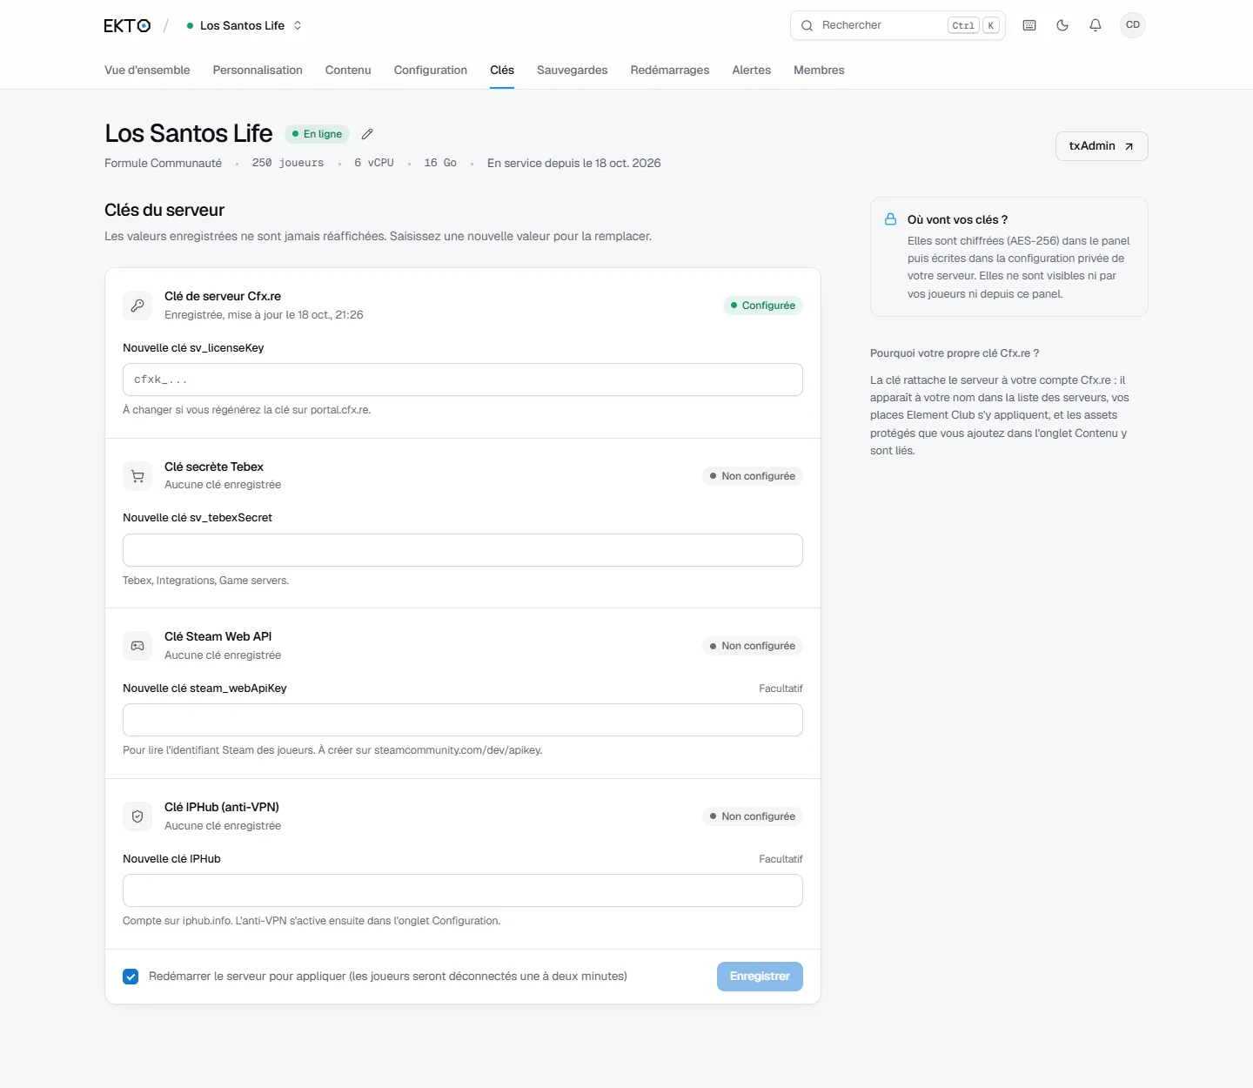
Task: Open the keyboard shortcuts icon
Action: [1029, 25]
